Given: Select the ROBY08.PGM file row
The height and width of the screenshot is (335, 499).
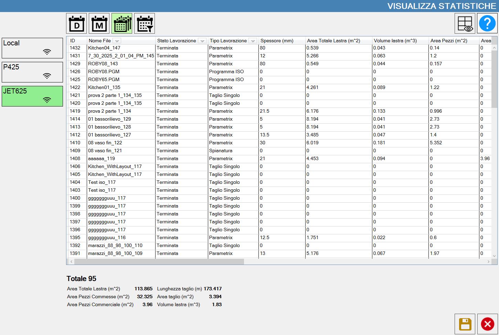Looking at the screenshot, I should 279,72.
